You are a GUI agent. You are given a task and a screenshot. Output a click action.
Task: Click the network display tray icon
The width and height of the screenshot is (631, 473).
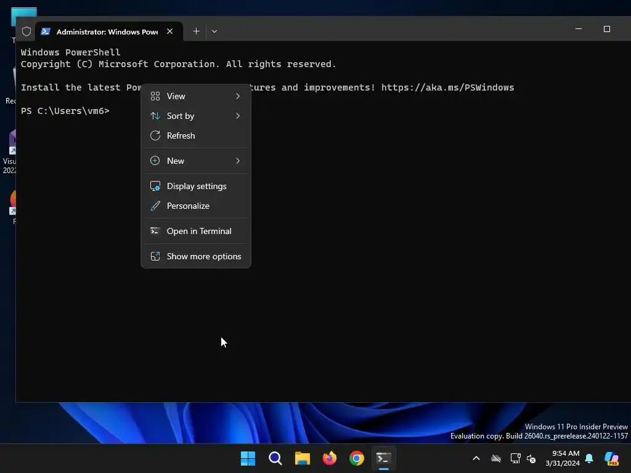(516, 458)
